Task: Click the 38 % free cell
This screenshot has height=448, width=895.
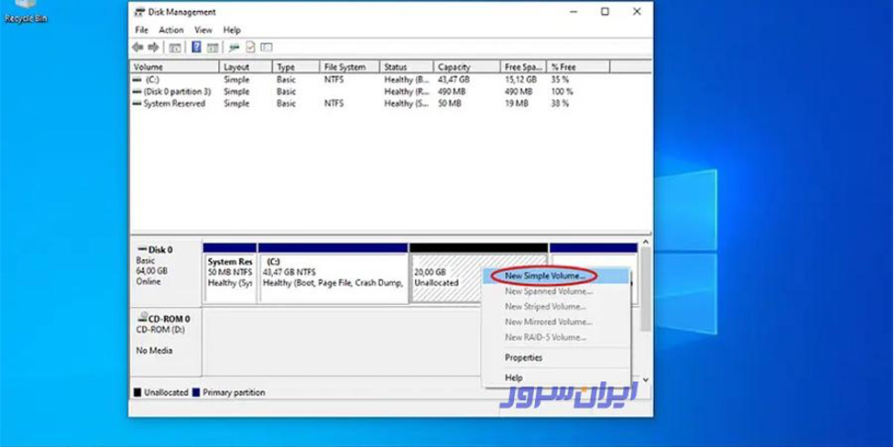Action: (560, 104)
